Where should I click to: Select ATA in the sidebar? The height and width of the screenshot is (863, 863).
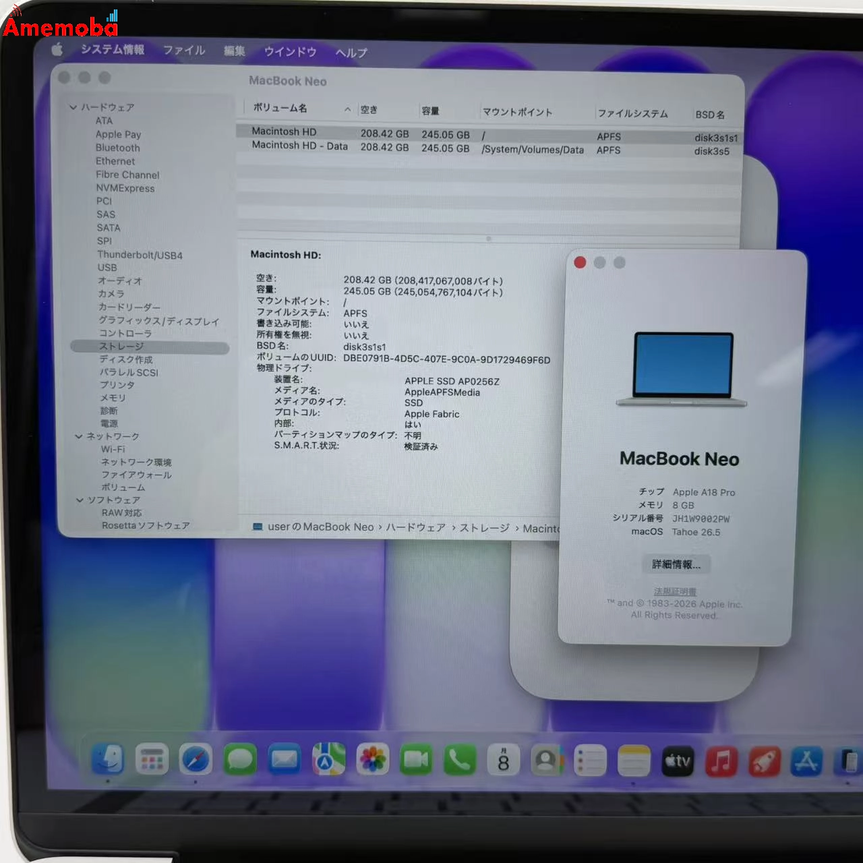(x=104, y=121)
